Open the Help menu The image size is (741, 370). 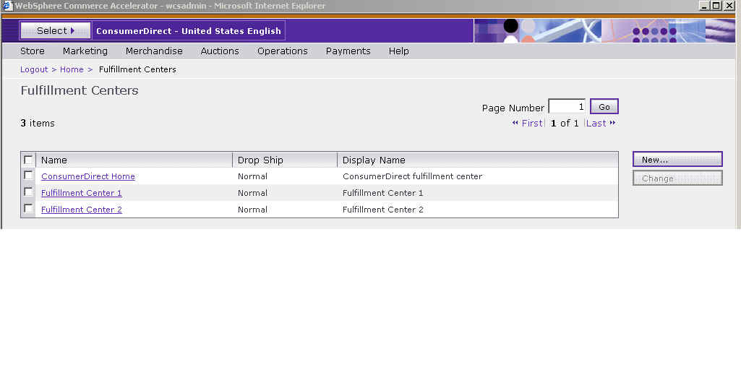399,51
